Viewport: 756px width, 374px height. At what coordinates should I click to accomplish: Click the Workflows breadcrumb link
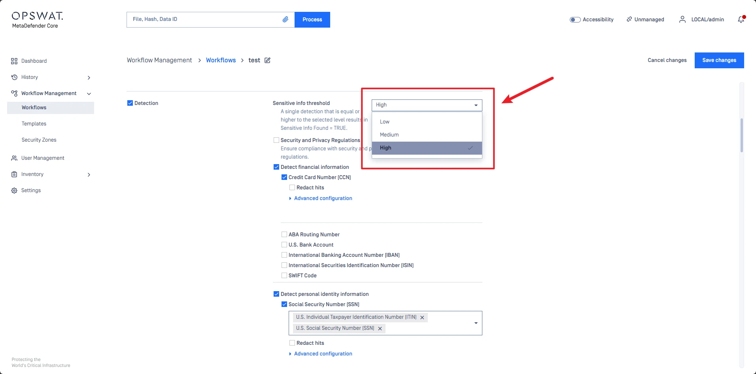[221, 60]
